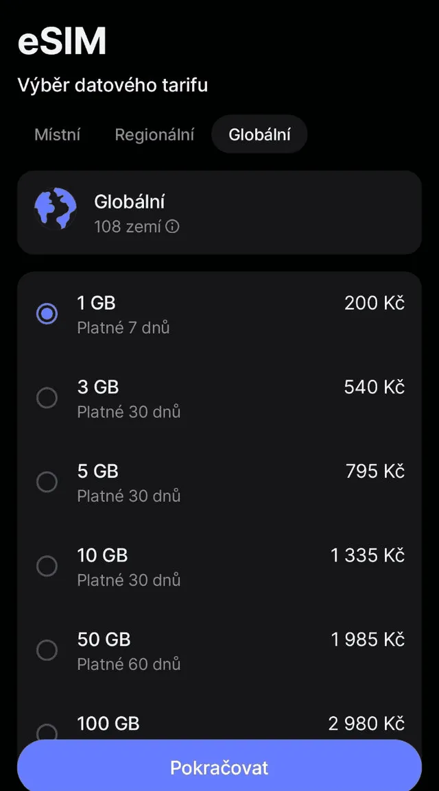Tap the Pokračovat button
The image size is (439, 791).
[x=219, y=767]
